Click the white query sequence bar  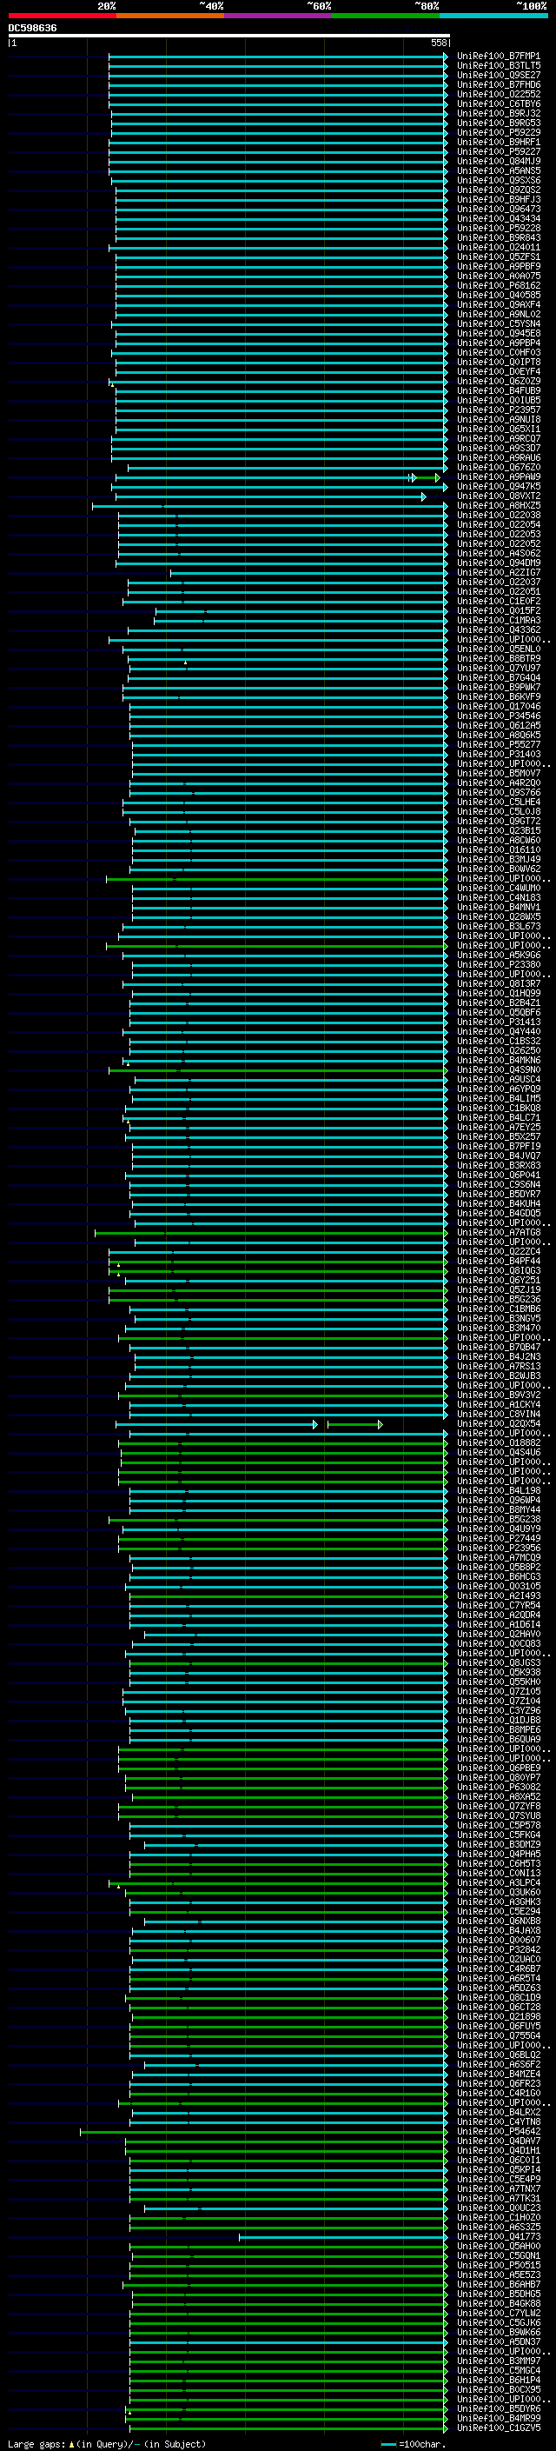229,35
